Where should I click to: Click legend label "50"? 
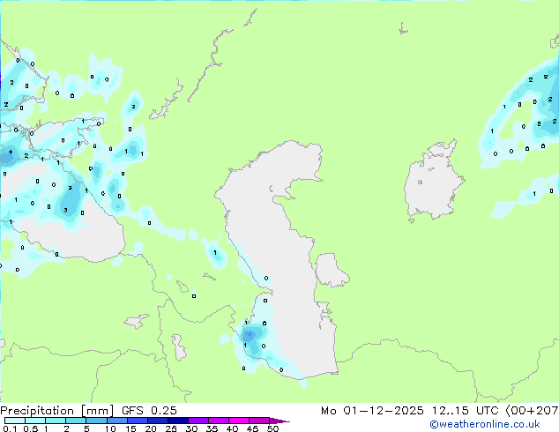(x=272, y=428)
